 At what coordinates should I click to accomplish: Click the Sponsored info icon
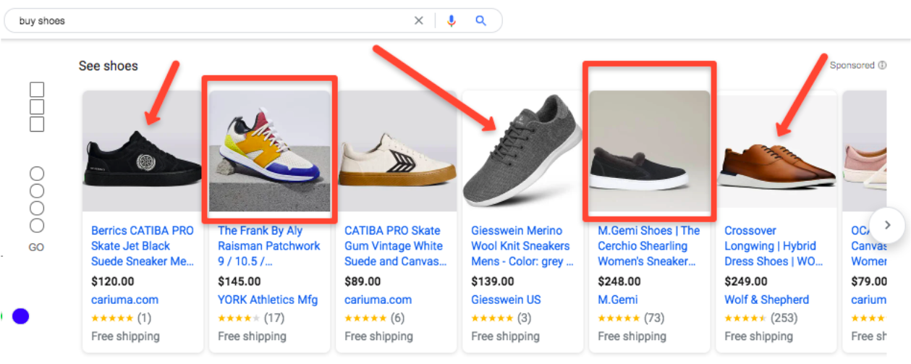click(882, 65)
